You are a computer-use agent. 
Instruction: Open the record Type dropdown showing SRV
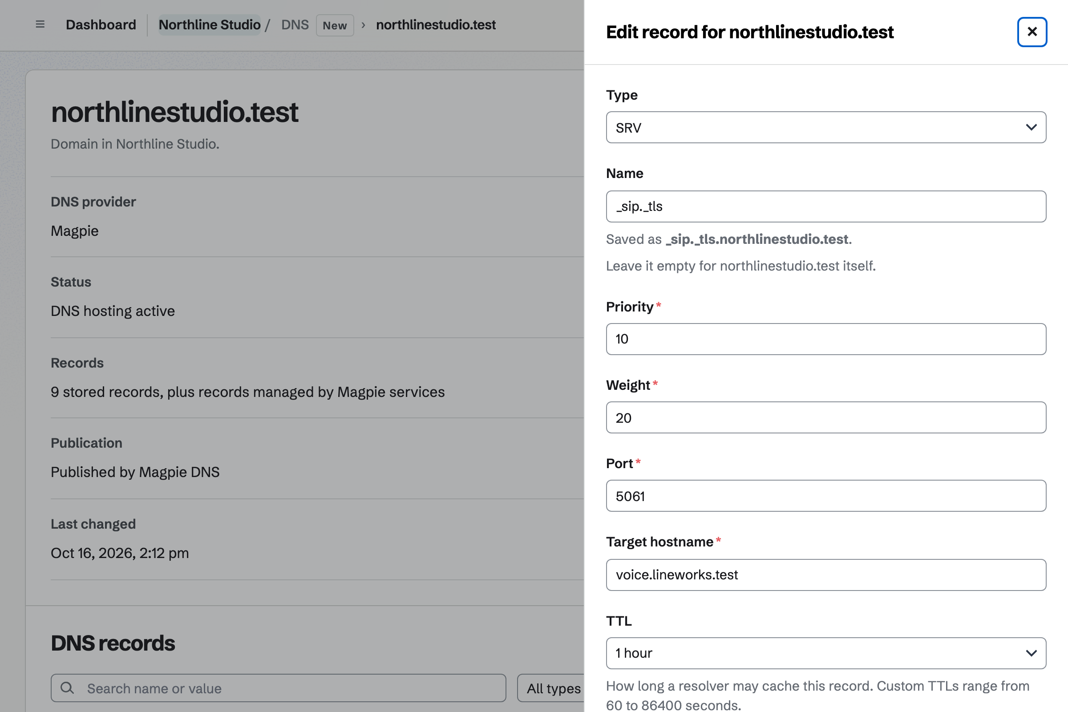click(x=826, y=128)
